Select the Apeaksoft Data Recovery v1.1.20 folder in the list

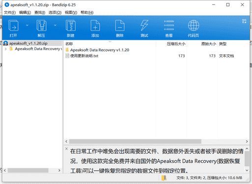click(100, 50)
